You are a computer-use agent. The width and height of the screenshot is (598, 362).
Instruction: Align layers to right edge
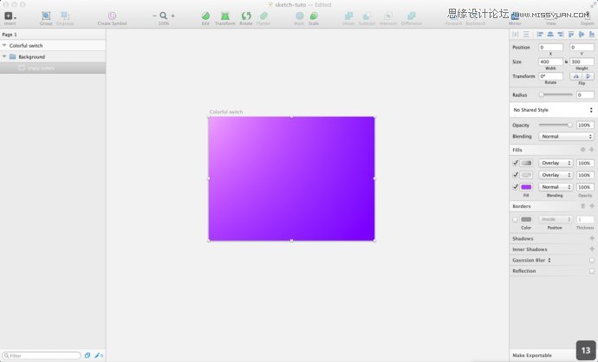click(560, 35)
